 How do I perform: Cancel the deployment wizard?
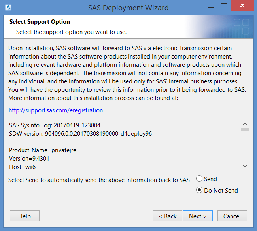[x=232, y=216]
